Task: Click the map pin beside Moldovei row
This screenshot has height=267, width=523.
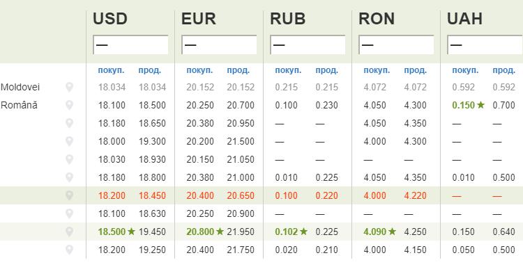Action: [x=69, y=88]
